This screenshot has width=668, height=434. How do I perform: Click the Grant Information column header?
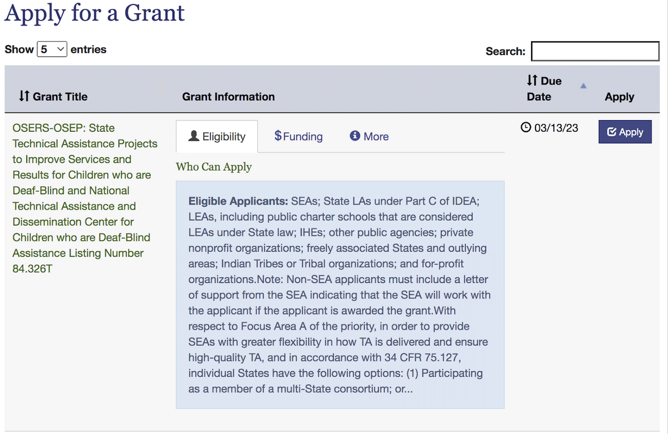click(x=228, y=97)
